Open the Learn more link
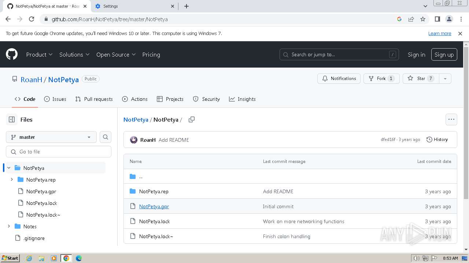This screenshot has width=469, height=263. click(440, 33)
